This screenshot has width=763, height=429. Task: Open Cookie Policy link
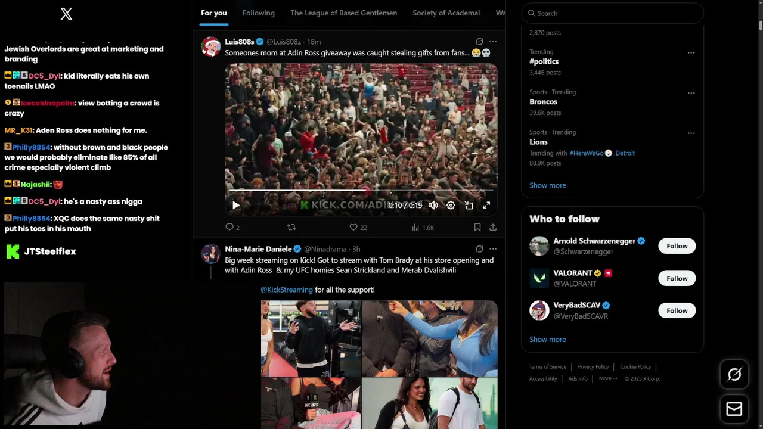(635, 367)
